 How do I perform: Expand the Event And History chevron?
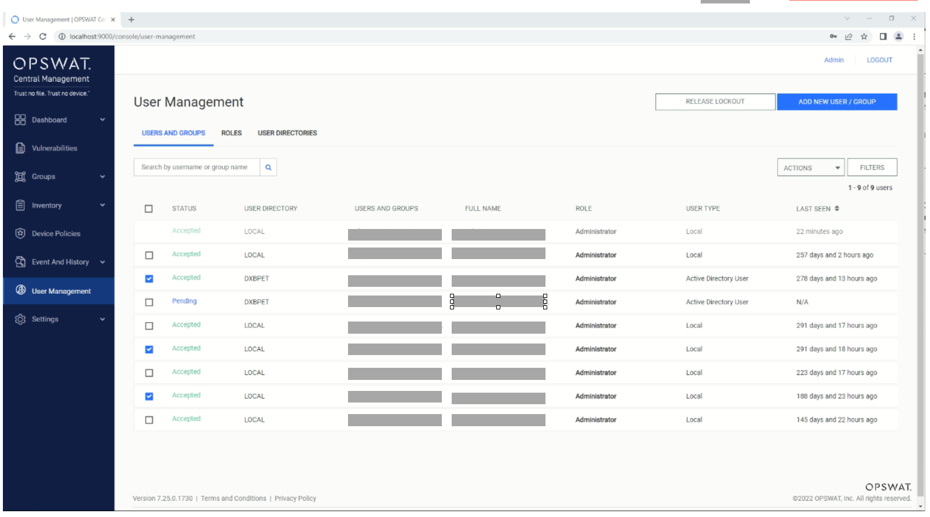point(102,262)
